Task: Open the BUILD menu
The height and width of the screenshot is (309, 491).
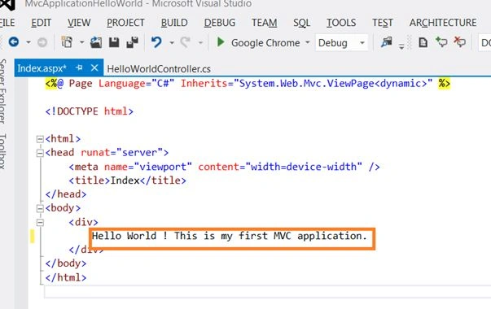Action: 174,23
